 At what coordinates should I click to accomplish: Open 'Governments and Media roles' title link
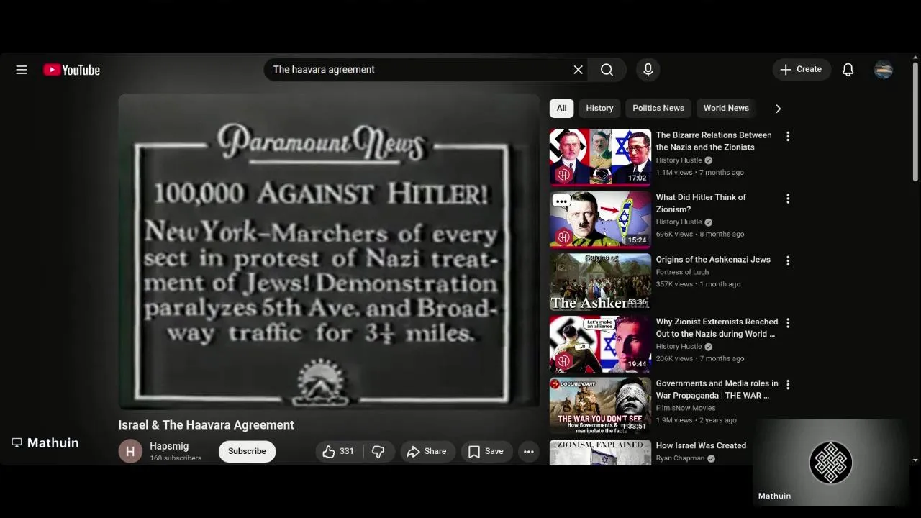(x=717, y=389)
